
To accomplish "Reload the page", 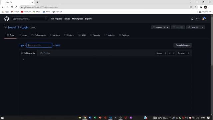I will (12, 7).
